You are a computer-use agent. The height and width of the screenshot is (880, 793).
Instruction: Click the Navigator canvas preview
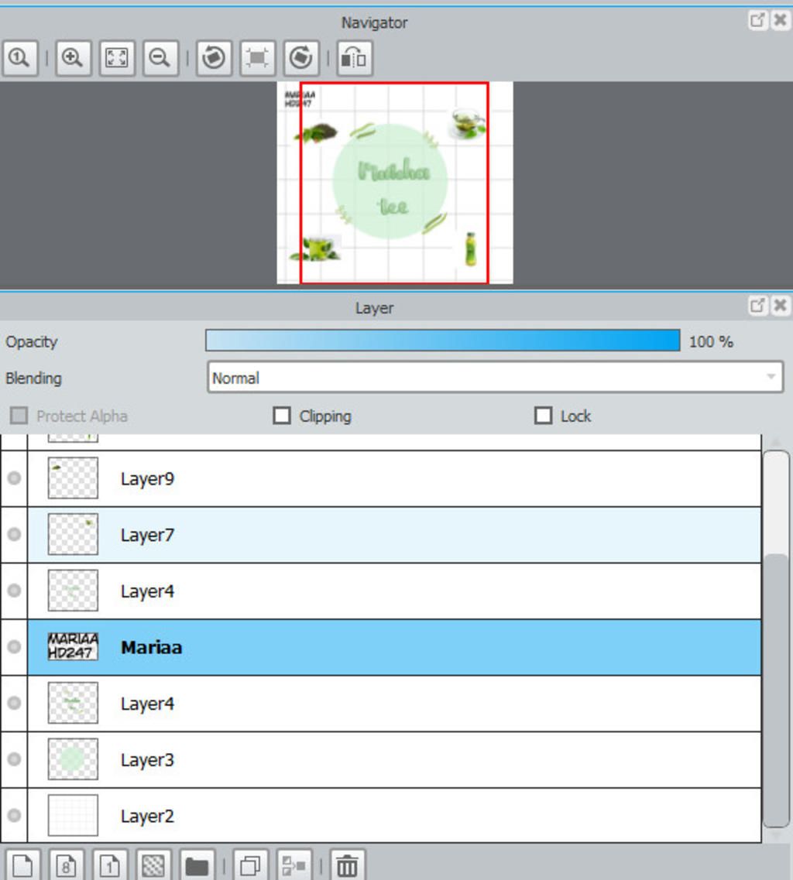[395, 183]
